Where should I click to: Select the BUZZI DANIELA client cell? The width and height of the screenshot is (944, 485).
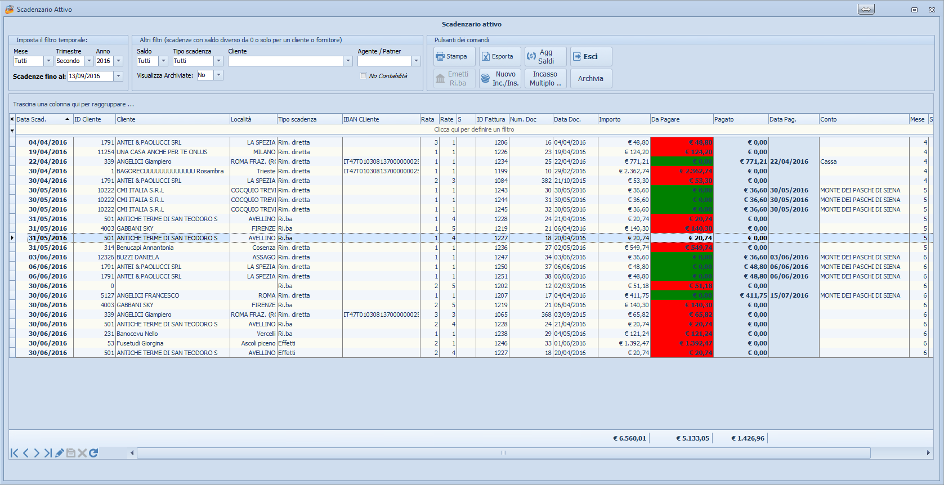point(173,257)
